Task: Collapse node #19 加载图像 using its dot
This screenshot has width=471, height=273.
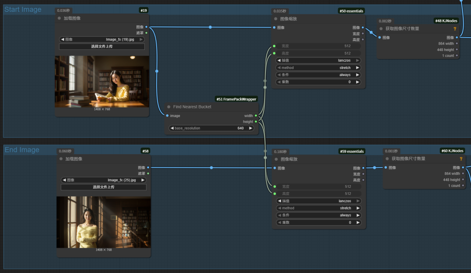Action: tap(59, 18)
